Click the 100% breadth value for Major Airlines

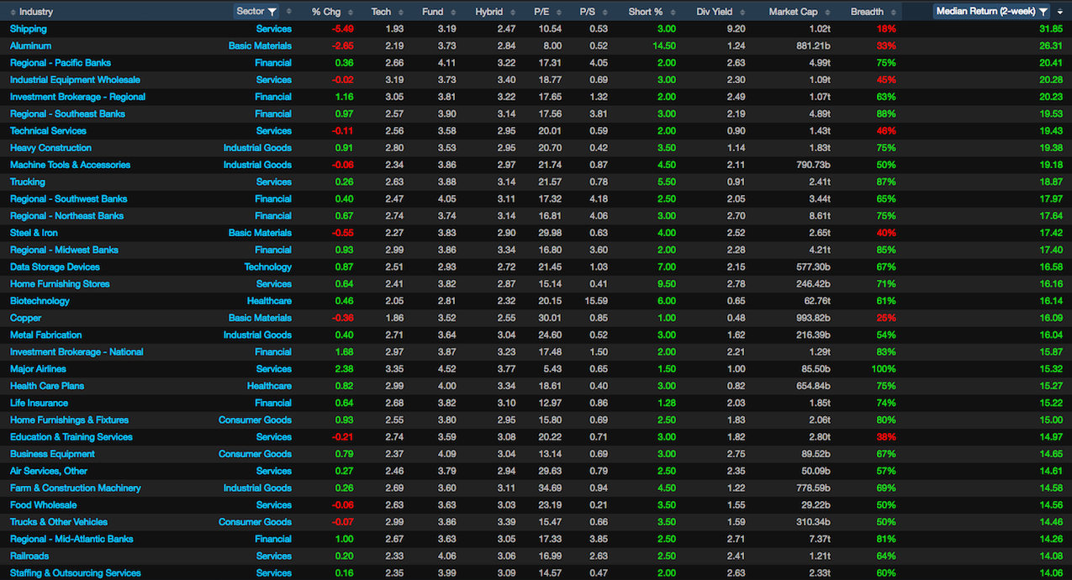coord(884,369)
